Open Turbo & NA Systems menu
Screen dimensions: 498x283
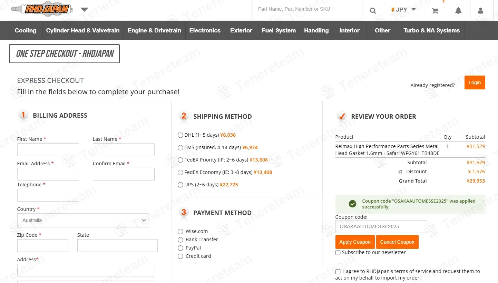coord(432,30)
